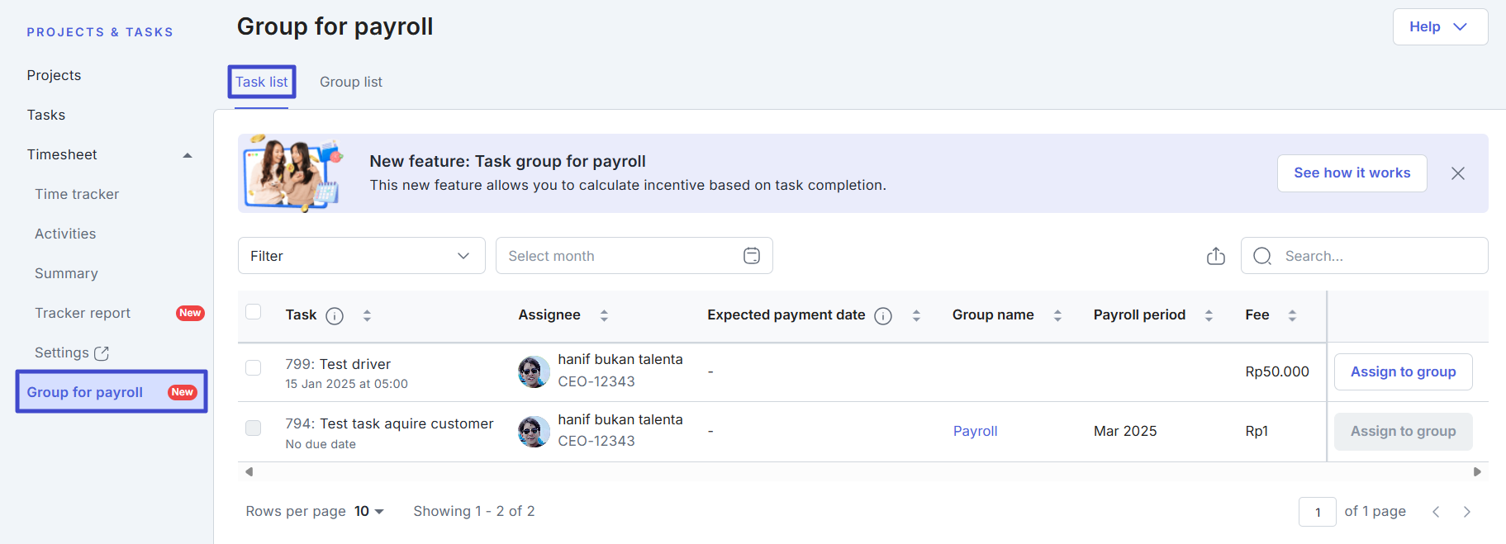Screen dimensions: 1506x544
Task: Go to next page arrow
Action: [1466, 512]
